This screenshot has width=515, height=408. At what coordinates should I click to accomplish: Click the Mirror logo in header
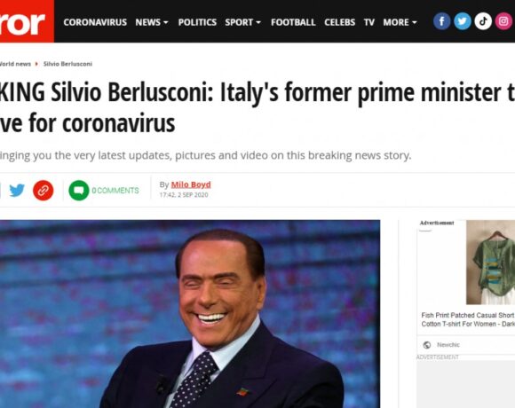[x=27, y=21]
